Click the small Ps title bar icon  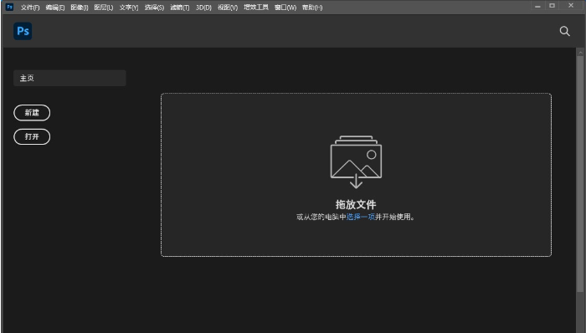click(9, 7)
